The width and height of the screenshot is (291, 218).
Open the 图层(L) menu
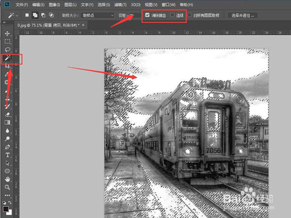(x=70, y=5)
